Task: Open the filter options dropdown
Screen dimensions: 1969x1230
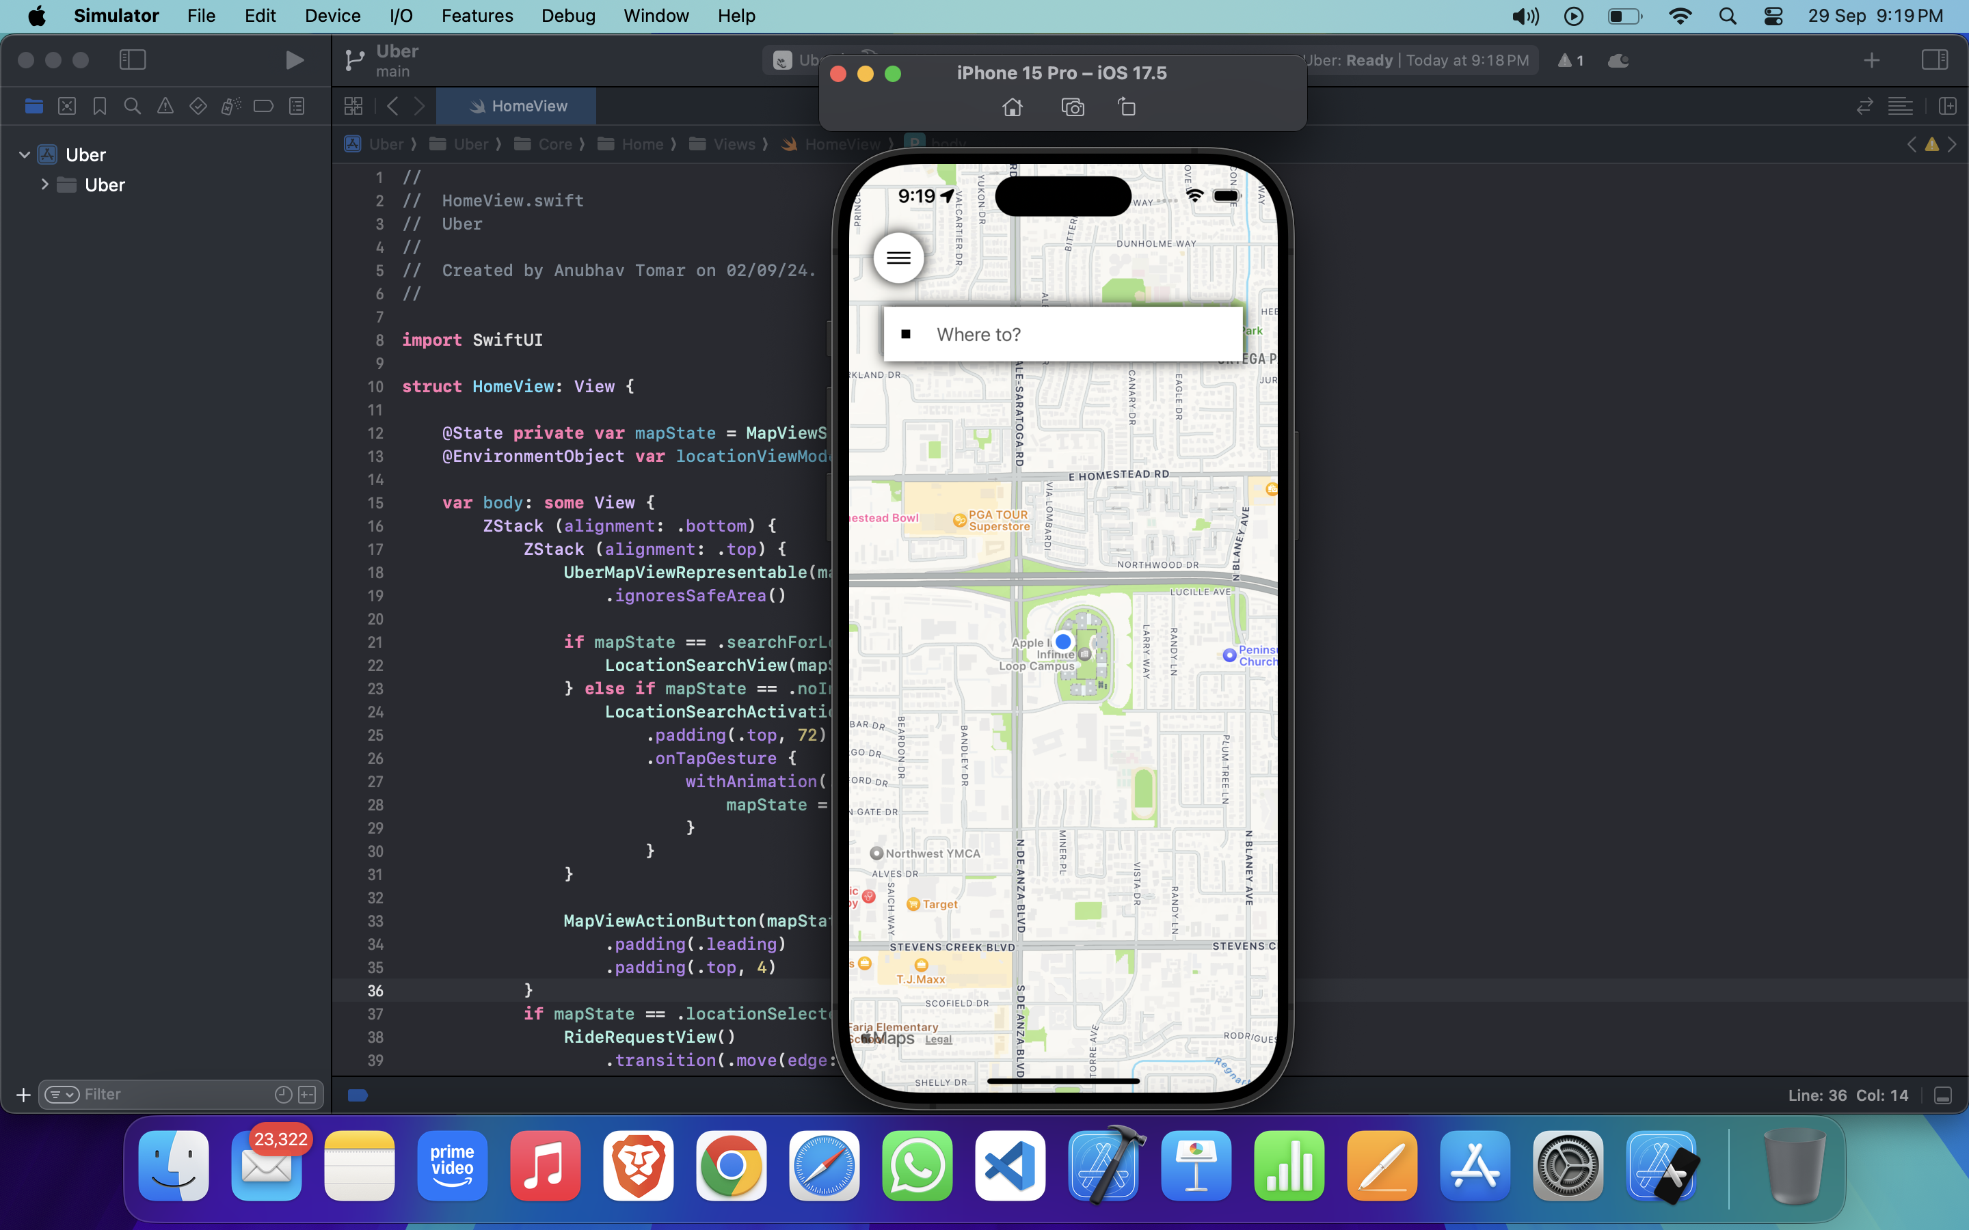Action: click(x=62, y=1095)
